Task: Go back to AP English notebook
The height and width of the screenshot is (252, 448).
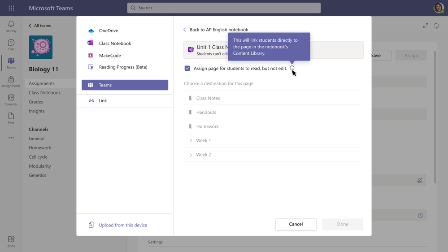Action: (216, 30)
